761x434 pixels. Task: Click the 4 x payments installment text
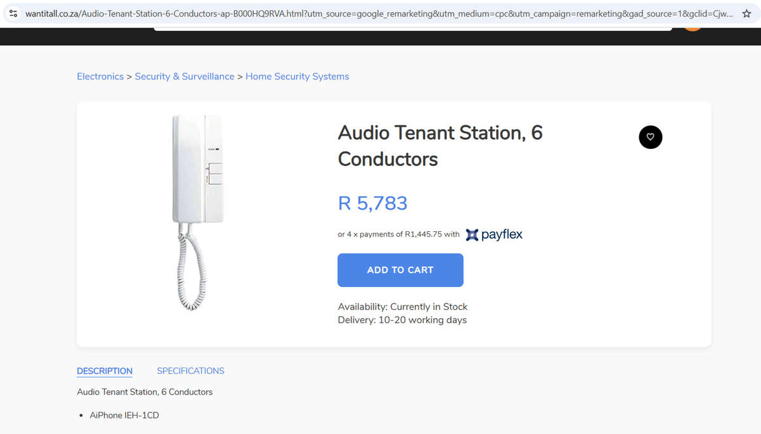[398, 234]
